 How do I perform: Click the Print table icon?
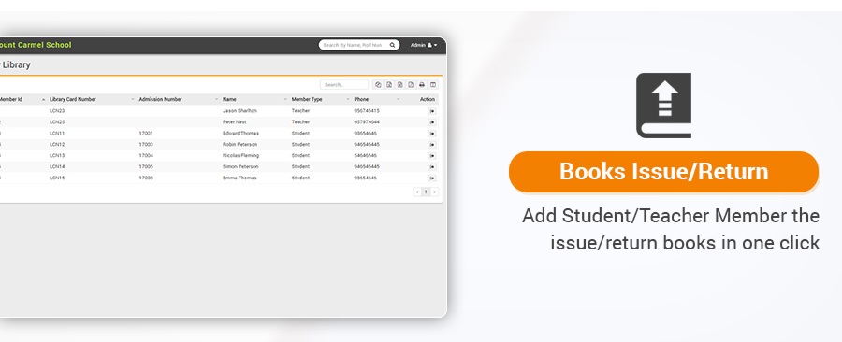422,85
